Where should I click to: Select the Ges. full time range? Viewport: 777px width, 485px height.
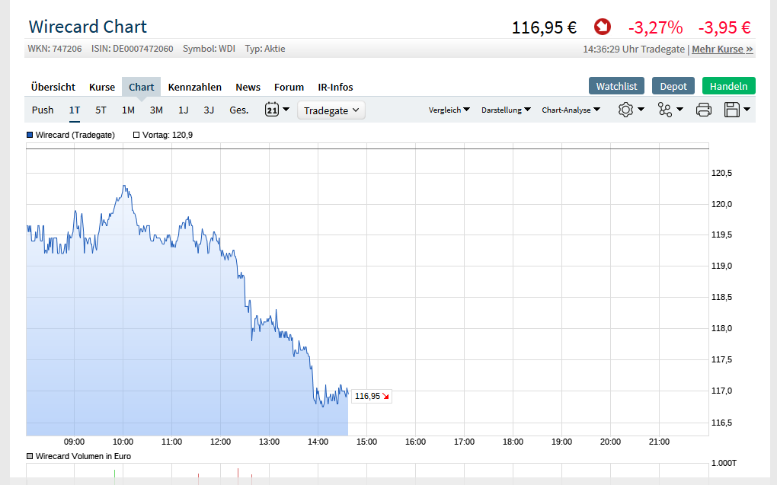(239, 110)
